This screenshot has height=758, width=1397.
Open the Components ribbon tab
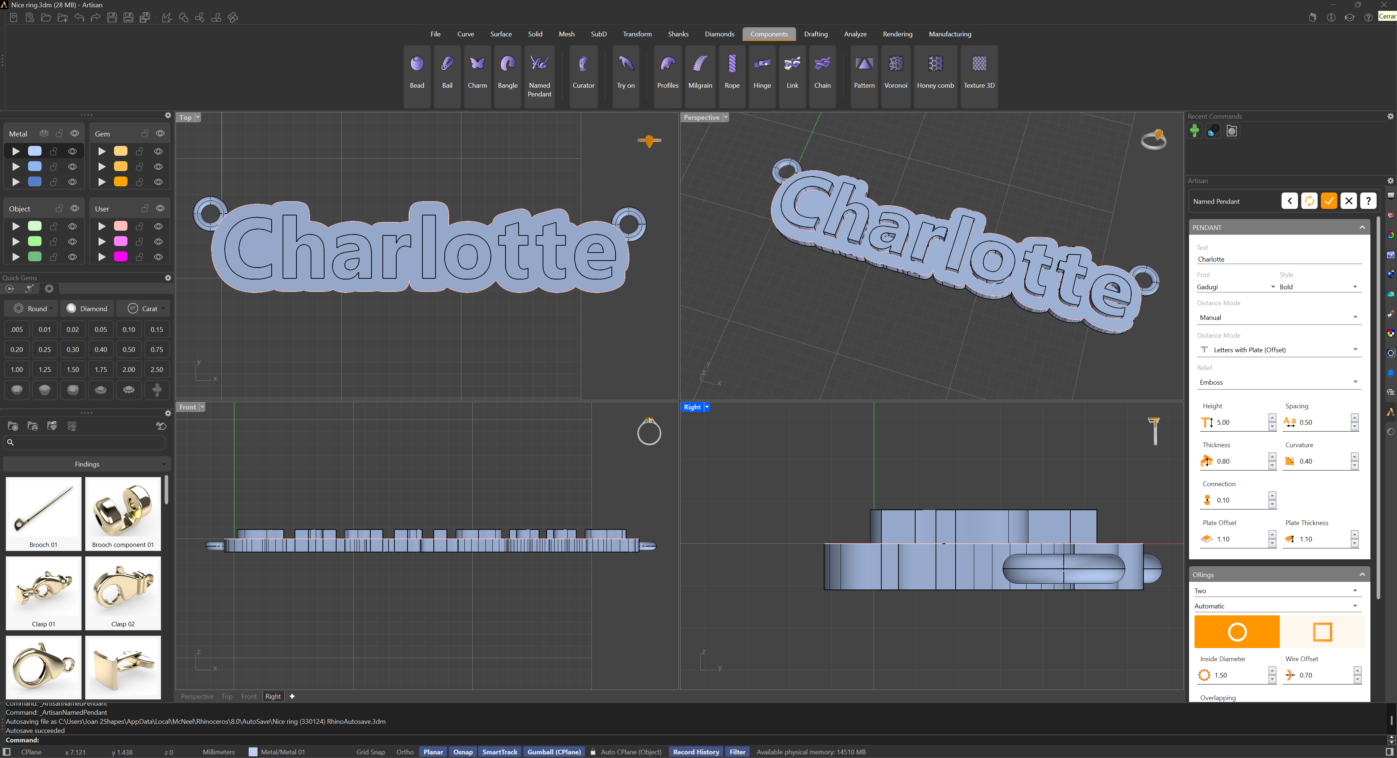click(768, 34)
